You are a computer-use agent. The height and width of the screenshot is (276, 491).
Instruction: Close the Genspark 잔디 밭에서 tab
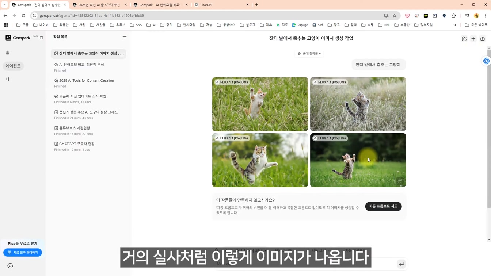tap(65, 5)
